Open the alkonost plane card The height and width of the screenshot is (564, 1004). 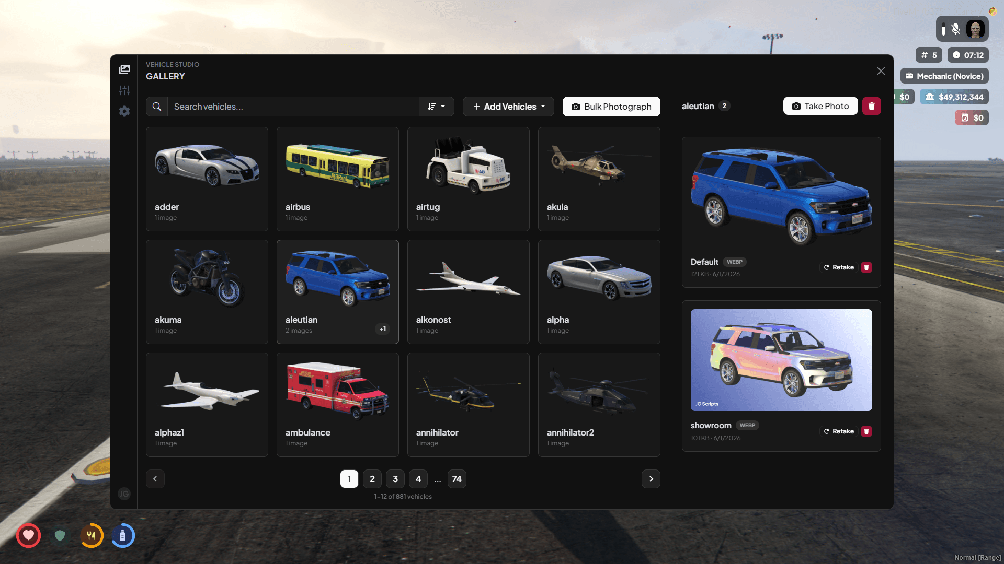(469, 292)
